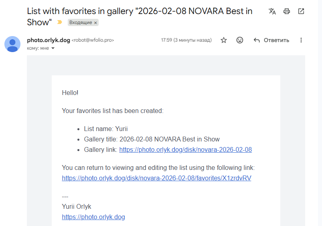
Task: Click sender name photo.orlyk.dog
Action: tap(48, 40)
